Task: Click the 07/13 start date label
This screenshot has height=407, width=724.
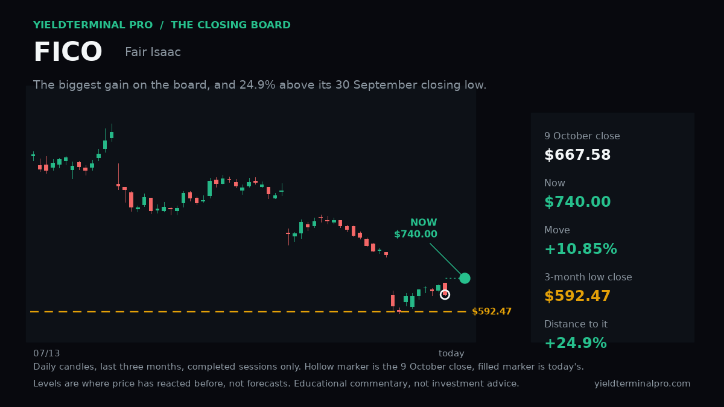Action: click(46, 354)
